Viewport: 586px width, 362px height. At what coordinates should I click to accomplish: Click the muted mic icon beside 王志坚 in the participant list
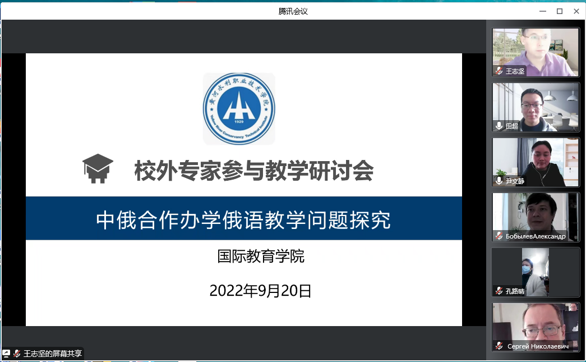[x=499, y=71]
